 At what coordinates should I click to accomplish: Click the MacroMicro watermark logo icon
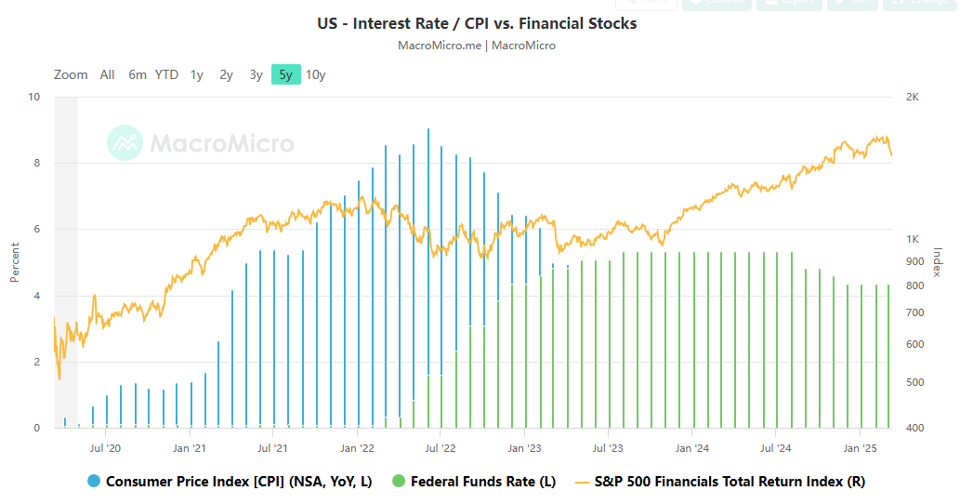tap(125, 143)
